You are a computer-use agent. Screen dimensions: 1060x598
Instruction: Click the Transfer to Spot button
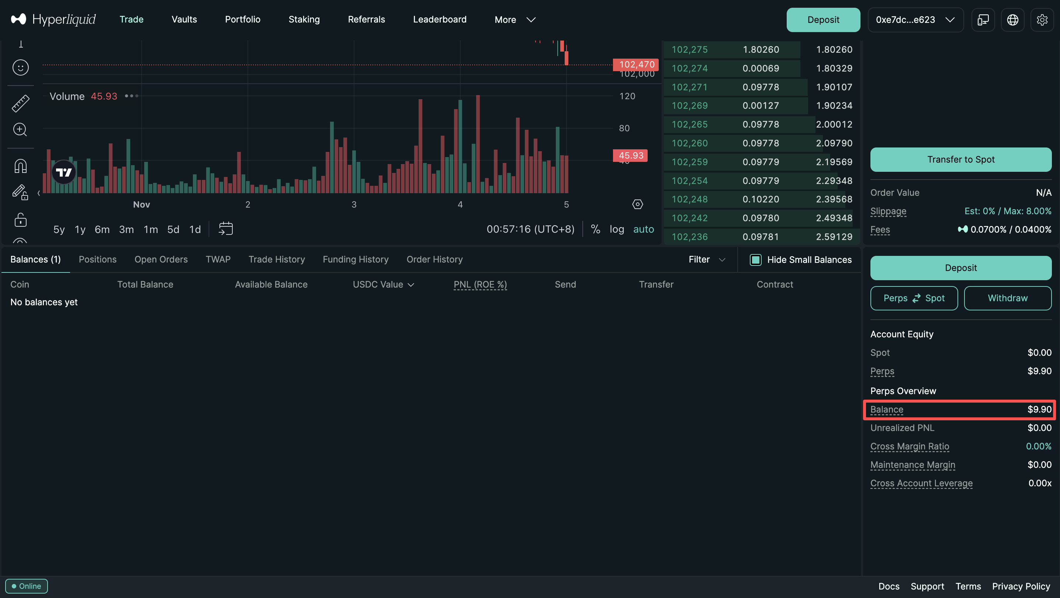tap(960, 160)
